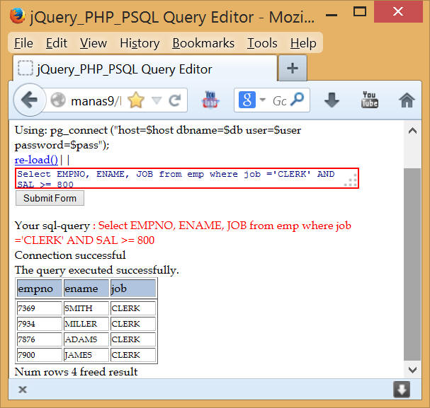Click the YouTube icon left of search box
The height and width of the screenshot is (408, 430).
point(211,100)
